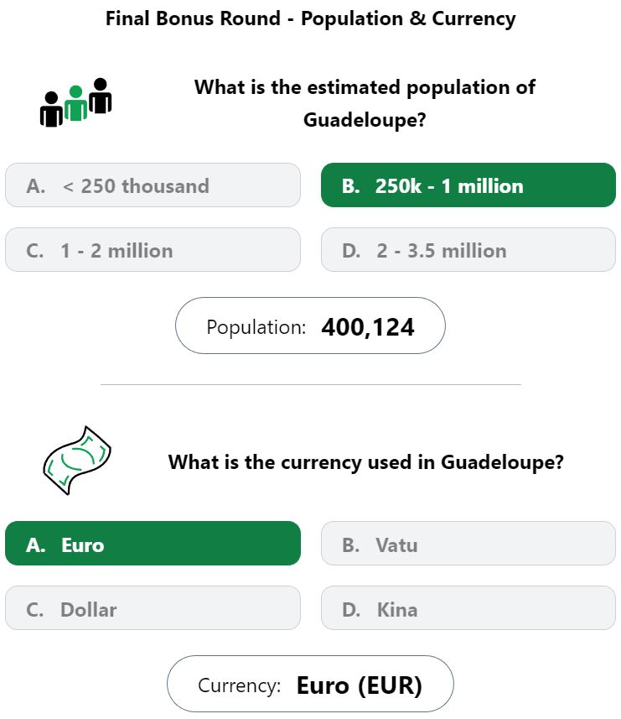Click the Guadeloupe currency question text

coord(365,461)
